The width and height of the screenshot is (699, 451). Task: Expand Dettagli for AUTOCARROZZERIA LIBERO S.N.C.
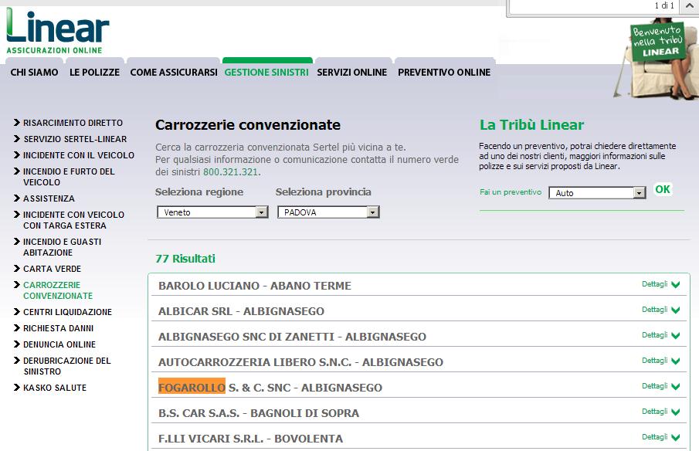[660, 361]
